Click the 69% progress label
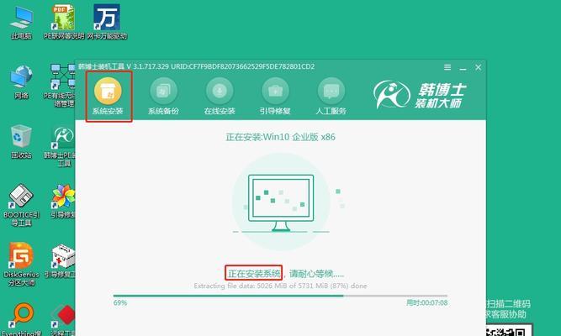Viewport: 561px width, 336px height. pyautogui.click(x=120, y=302)
